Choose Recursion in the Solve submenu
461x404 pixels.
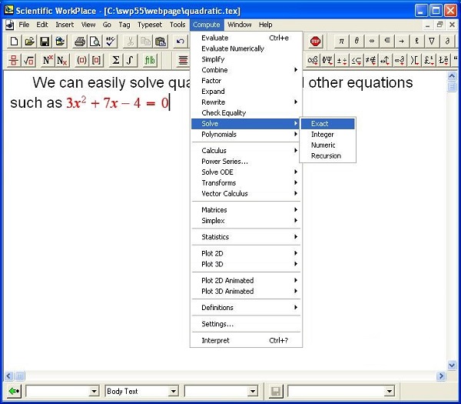click(328, 156)
